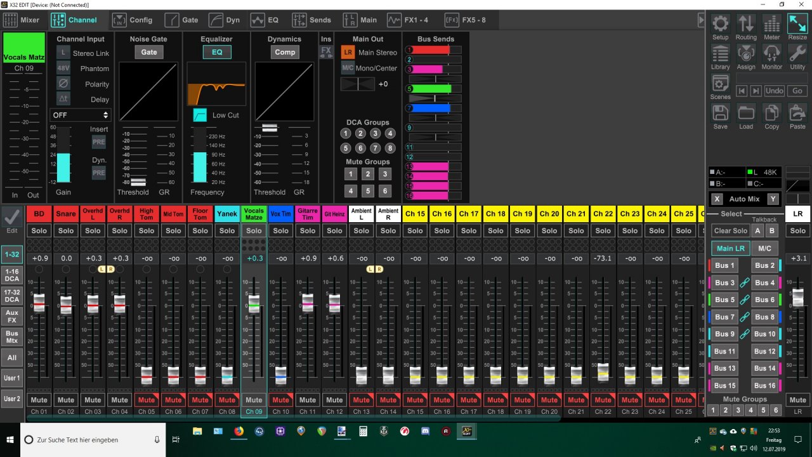Toggle the Low Cut filter icon

coord(200,115)
